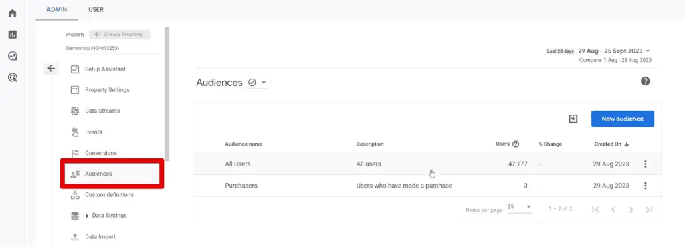Sort by Created On arrow

coord(627,144)
